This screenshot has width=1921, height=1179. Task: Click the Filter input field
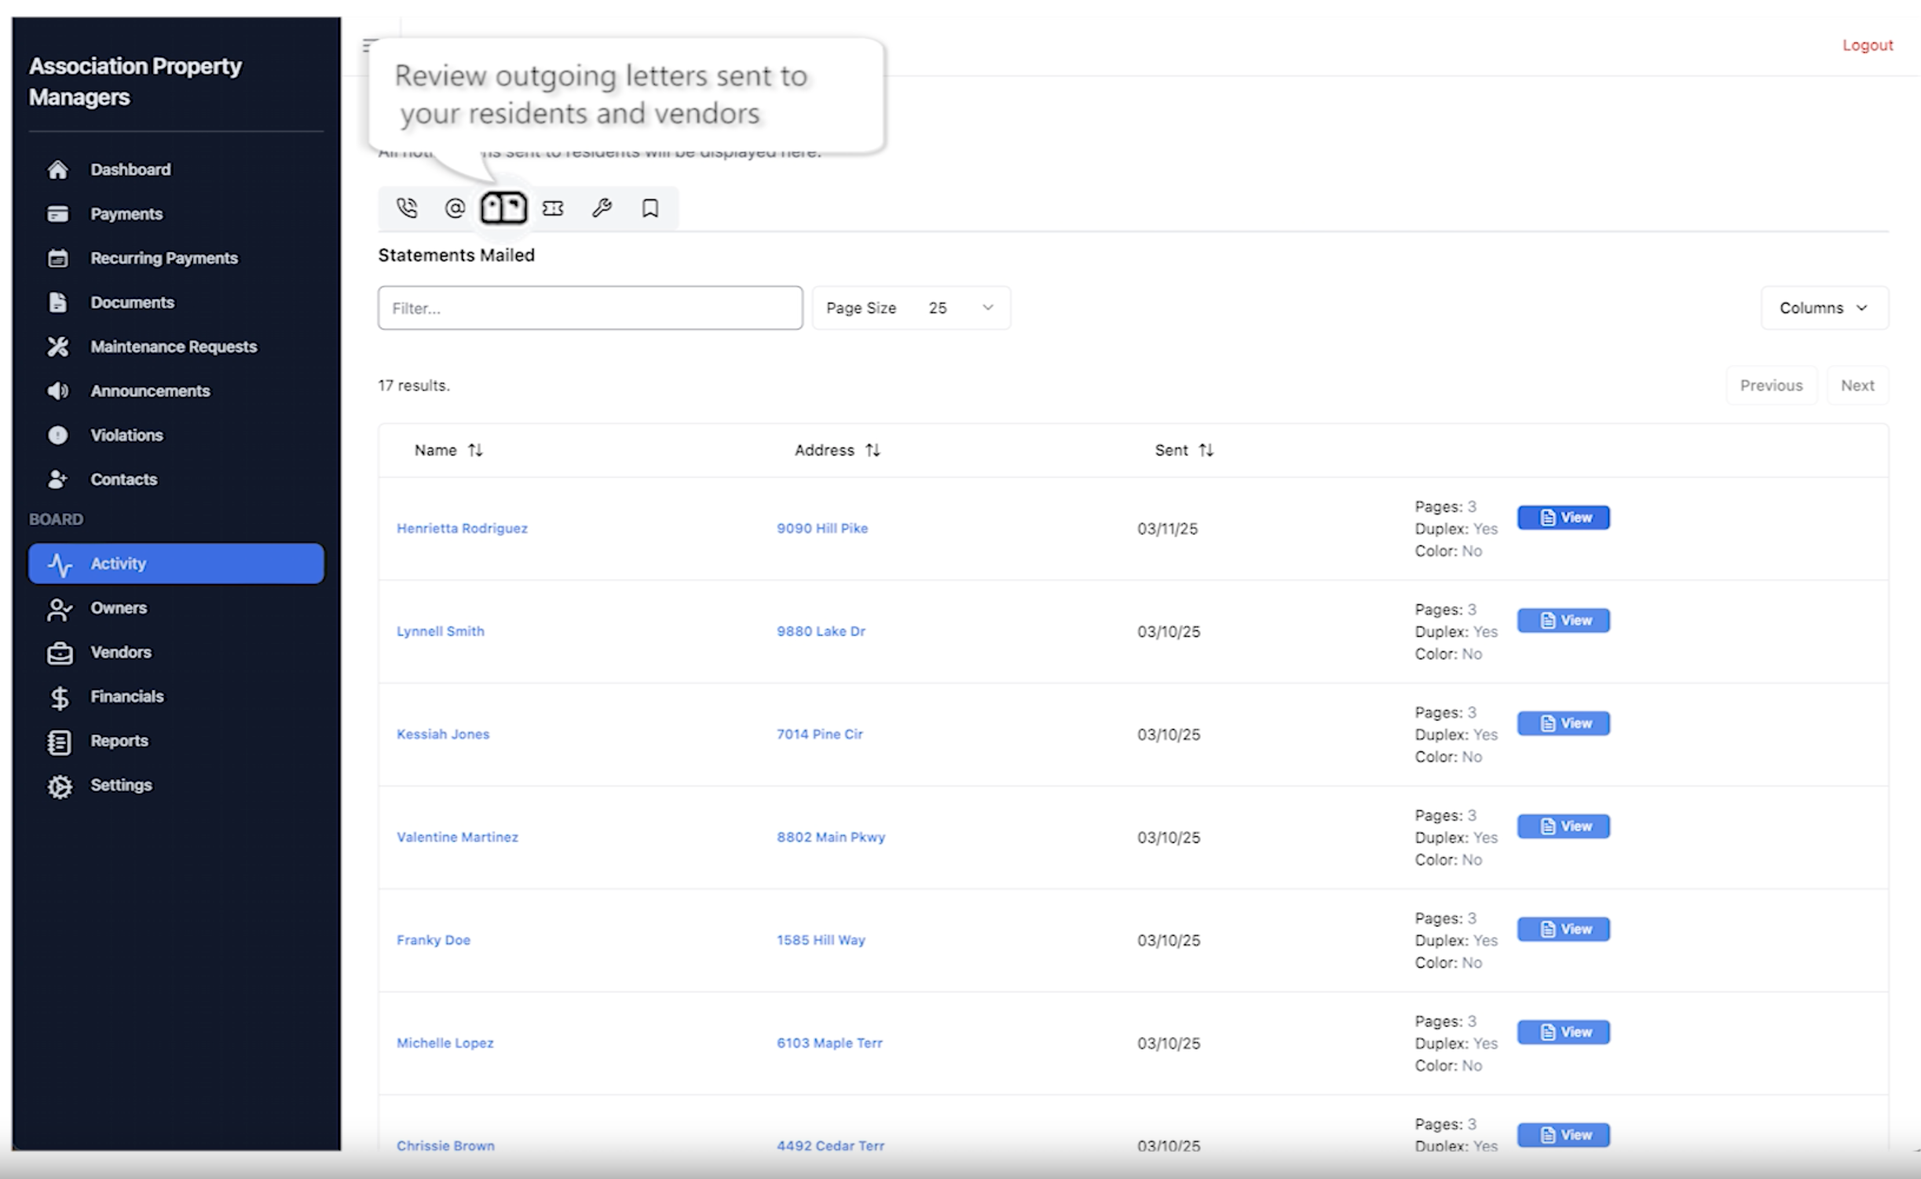[590, 308]
